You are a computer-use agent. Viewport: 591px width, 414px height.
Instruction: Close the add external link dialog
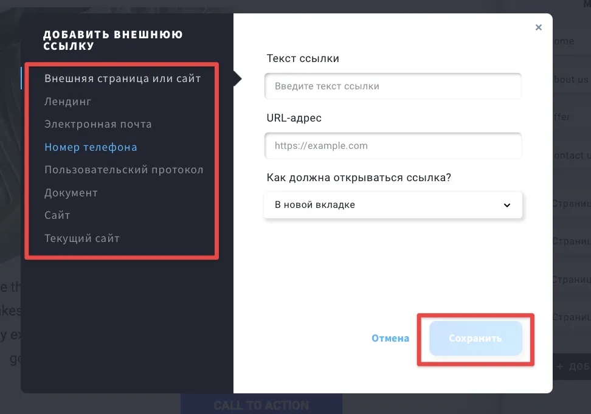click(x=538, y=27)
